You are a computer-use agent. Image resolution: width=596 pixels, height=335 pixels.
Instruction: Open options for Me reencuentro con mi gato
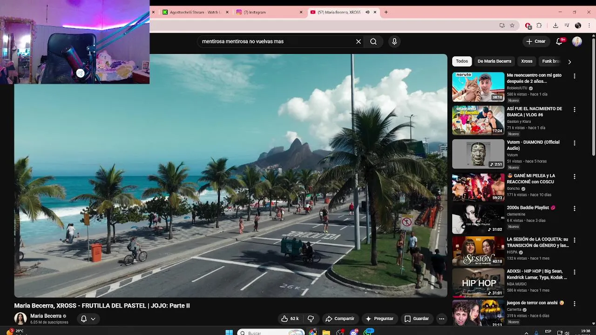[574, 76]
